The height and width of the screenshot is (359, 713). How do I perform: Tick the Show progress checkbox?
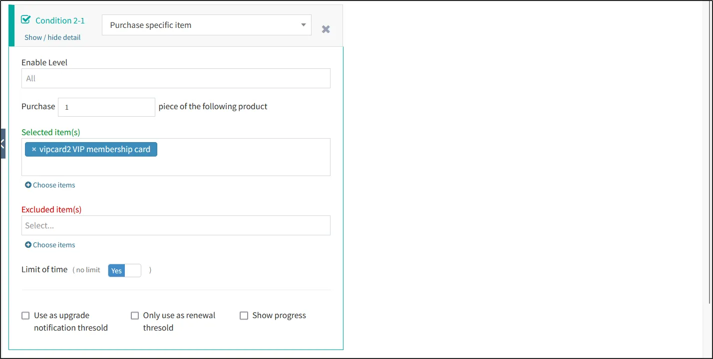pyautogui.click(x=244, y=316)
